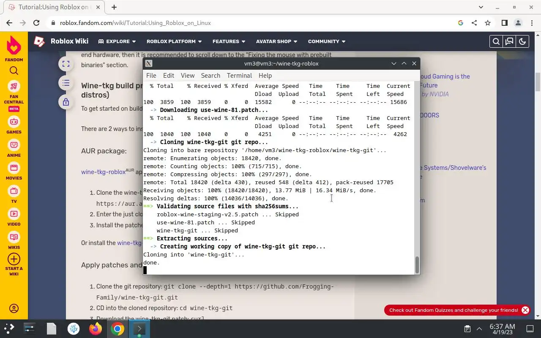
Task: Reload the current page
Action: pos(36,23)
